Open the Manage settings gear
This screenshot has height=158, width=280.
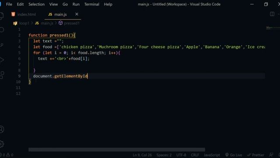[x=2, y=144]
